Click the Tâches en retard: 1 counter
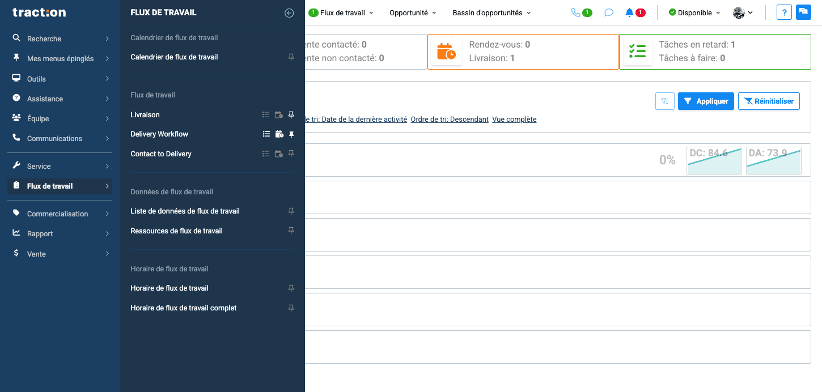Viewport: 822px width, 392px height. (697, 45)
